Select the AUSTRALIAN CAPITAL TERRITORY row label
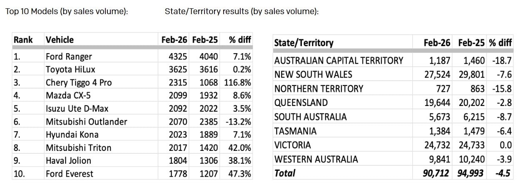Viewport: 528px width, 192px height. coord(339,61)
